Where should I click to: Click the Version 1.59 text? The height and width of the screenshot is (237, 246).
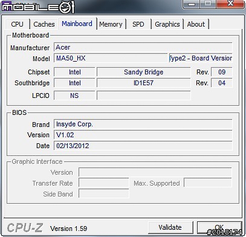(69, 229)
